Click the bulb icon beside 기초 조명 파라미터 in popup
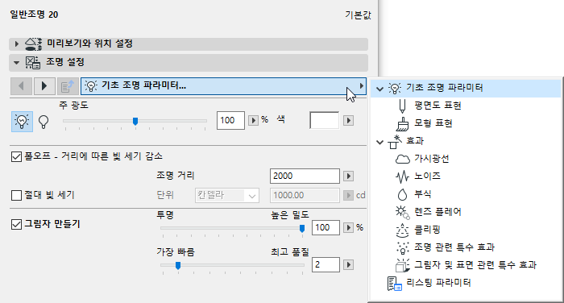 pos(395,88)
